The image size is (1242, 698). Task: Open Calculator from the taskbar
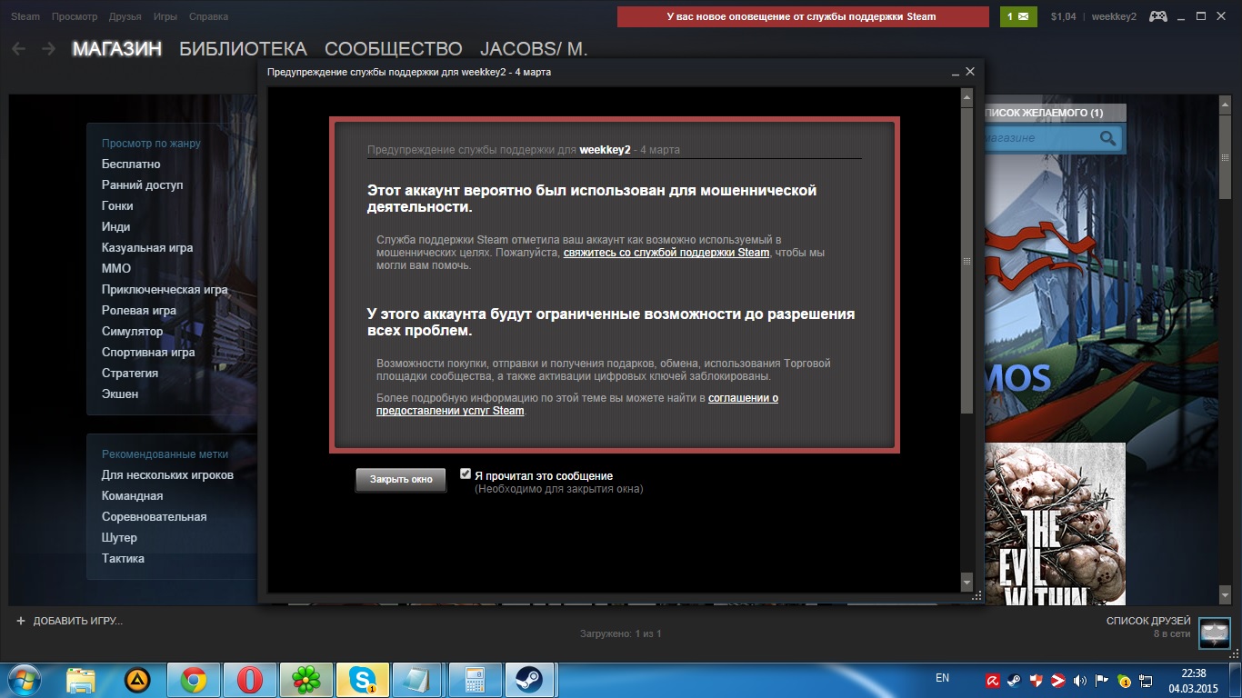(475, 680)
